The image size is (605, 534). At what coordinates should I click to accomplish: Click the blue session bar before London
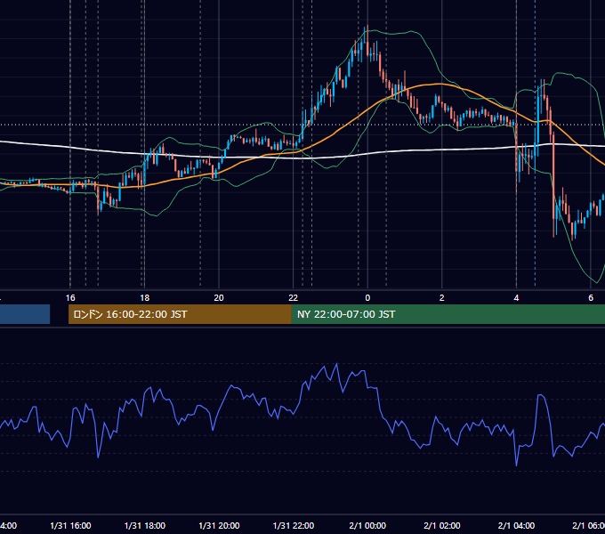pos(25,314)
